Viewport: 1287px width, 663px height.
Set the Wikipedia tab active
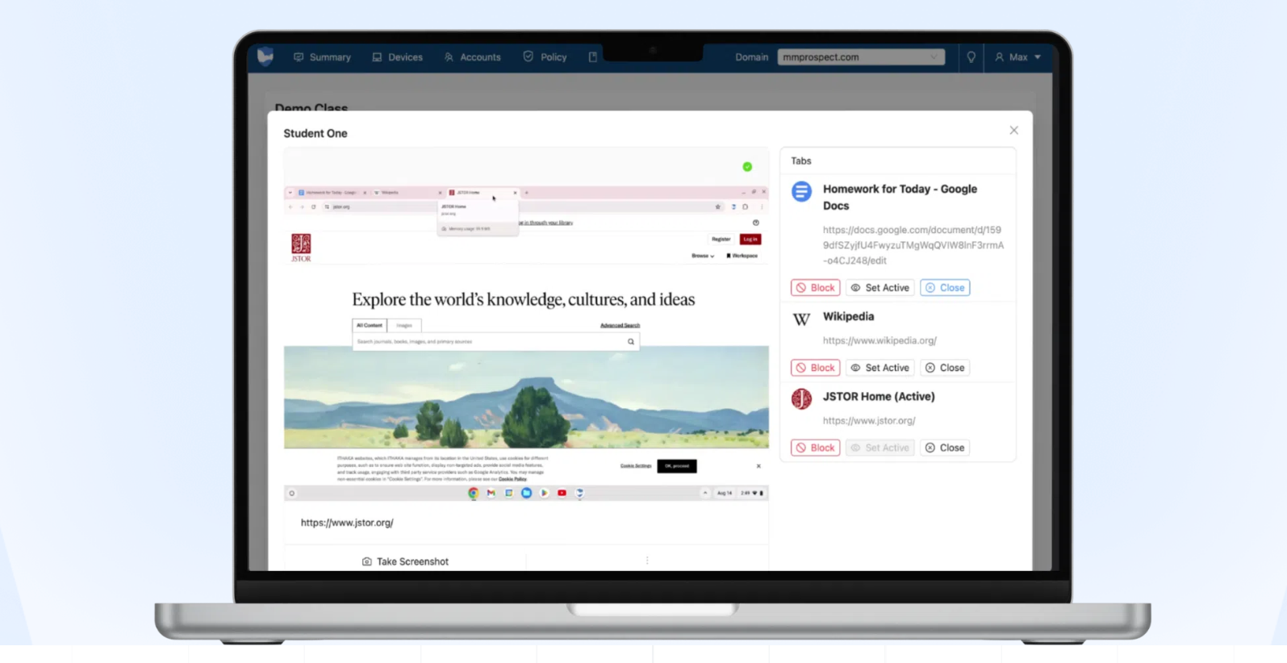coord(880,368)
